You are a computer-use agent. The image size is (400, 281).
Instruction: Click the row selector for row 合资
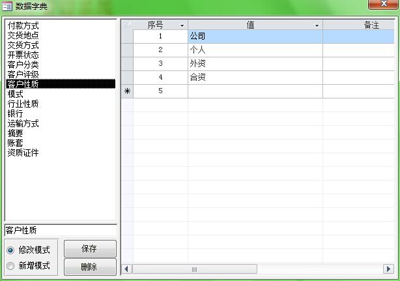pyautogui.click(x=127, y=78)
